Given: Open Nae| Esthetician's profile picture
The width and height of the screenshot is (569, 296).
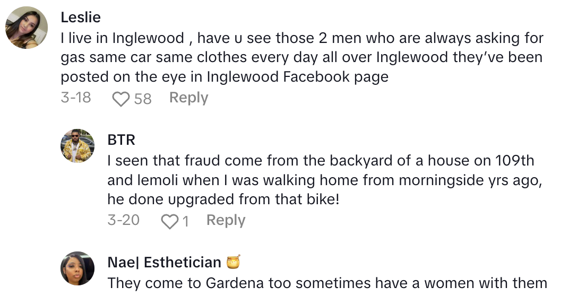Looking at the screenshot, I should pyautogui.click(x=77, y=268).
